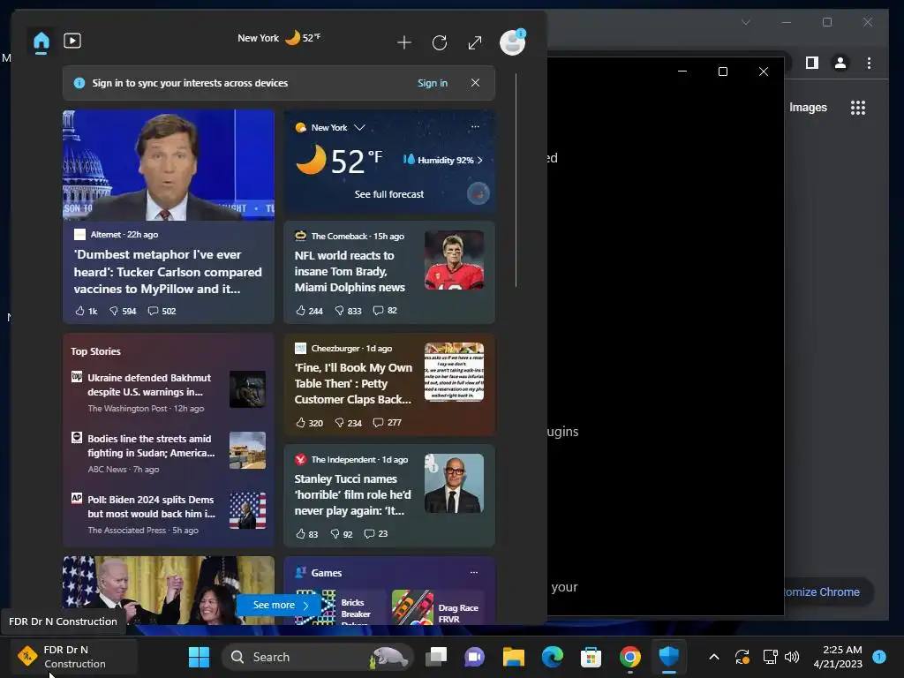
Task: Open Games card more options menu
Action: click(474, 572)
